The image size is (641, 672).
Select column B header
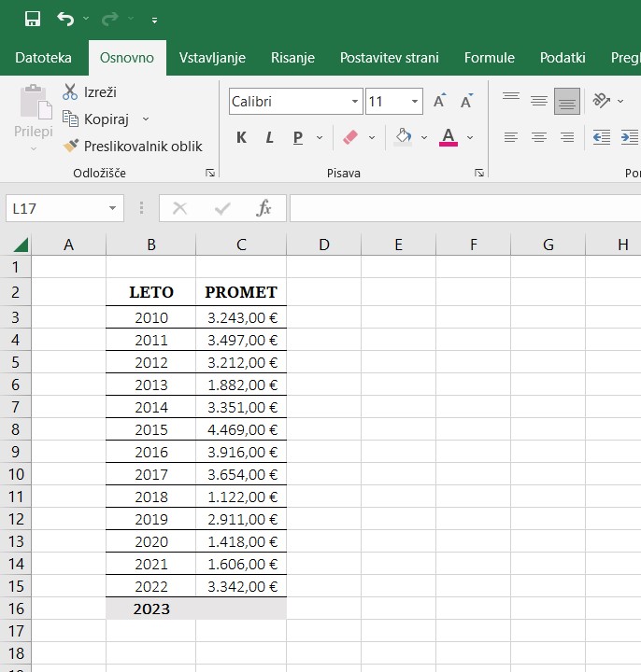151,245
